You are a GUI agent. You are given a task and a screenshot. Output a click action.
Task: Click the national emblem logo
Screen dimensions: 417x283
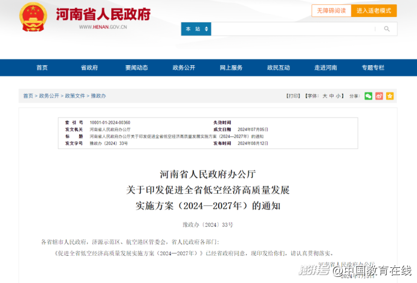(x=31, y=17)
